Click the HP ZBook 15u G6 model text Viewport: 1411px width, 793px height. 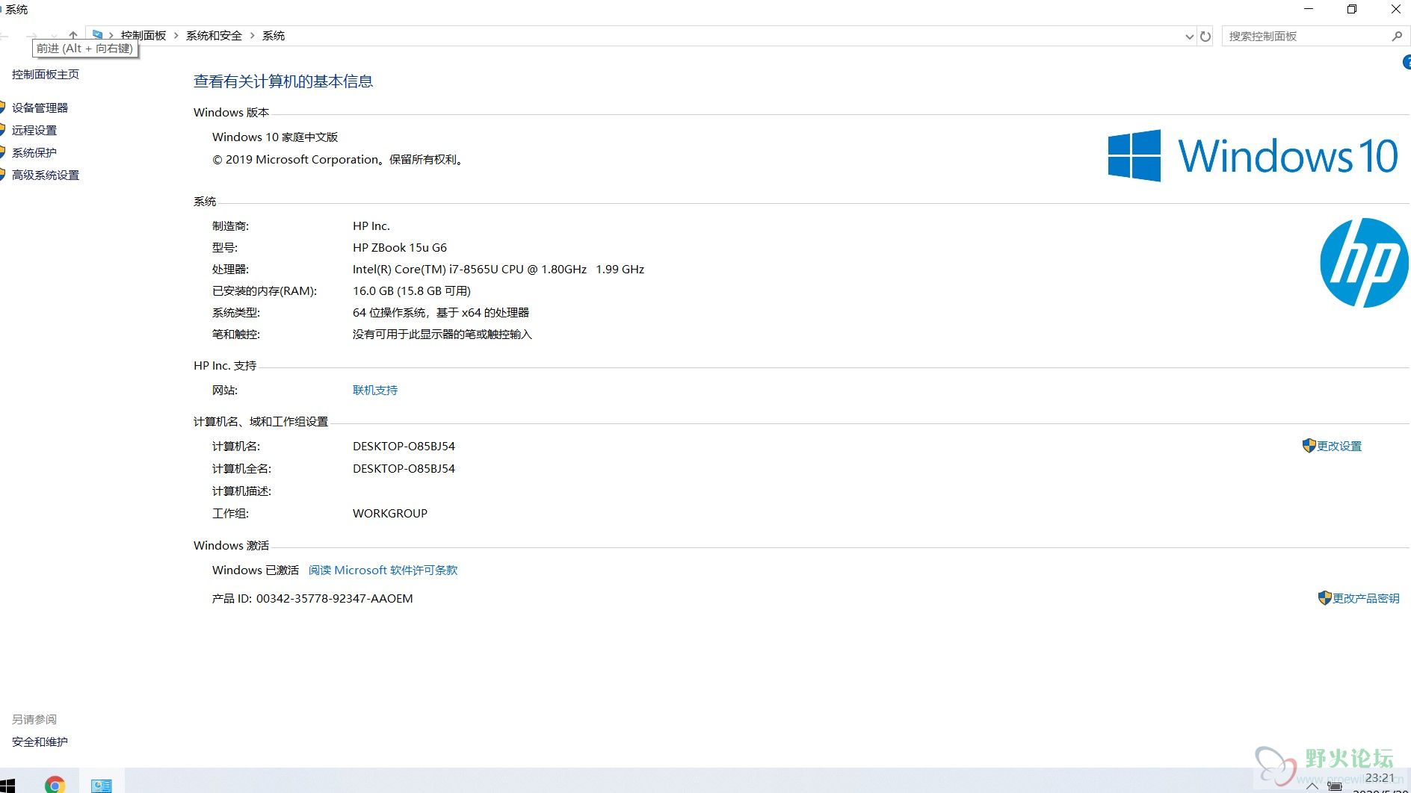click(x=400, y=247)
